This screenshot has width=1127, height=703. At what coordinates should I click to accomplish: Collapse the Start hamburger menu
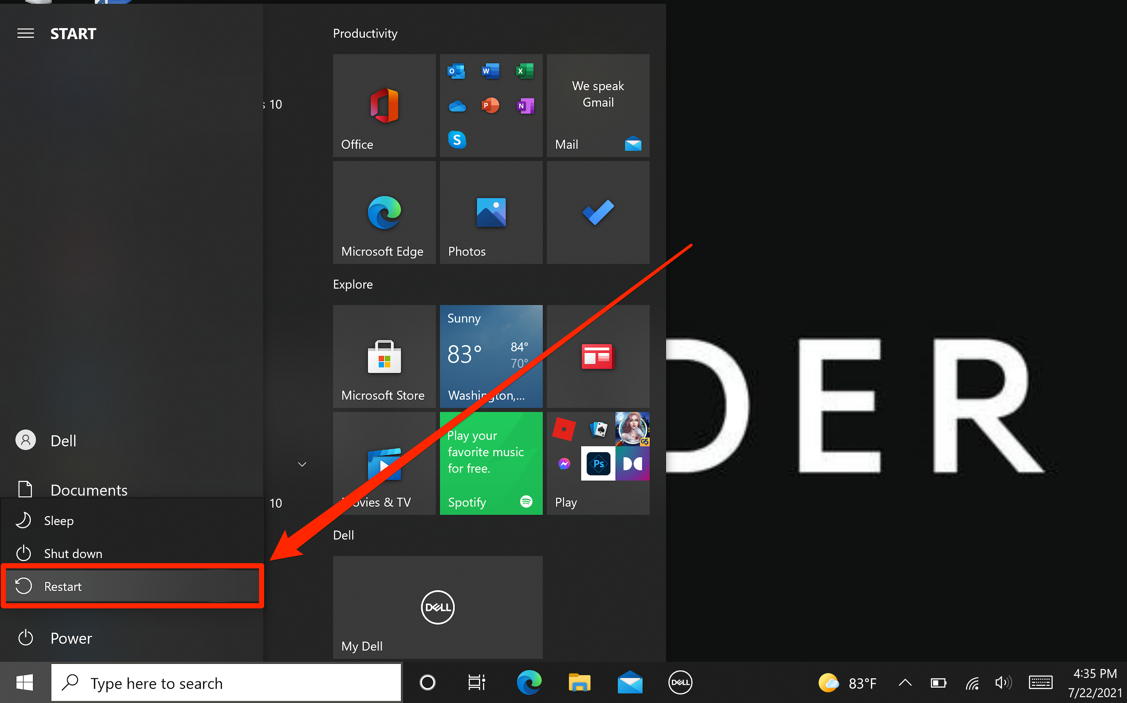[x=25, y=33]
